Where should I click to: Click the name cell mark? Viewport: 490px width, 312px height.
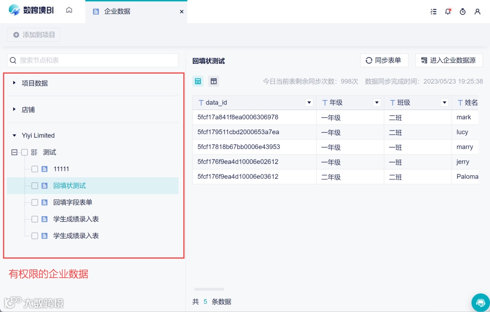(x=465, y=117)
